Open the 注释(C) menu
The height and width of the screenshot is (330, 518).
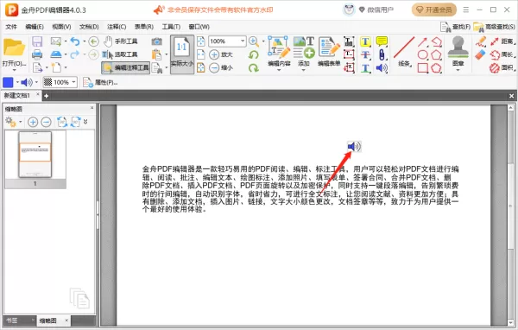click(x=117, y=27)
